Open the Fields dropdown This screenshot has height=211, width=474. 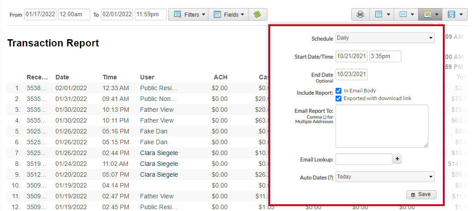point(228,14)
